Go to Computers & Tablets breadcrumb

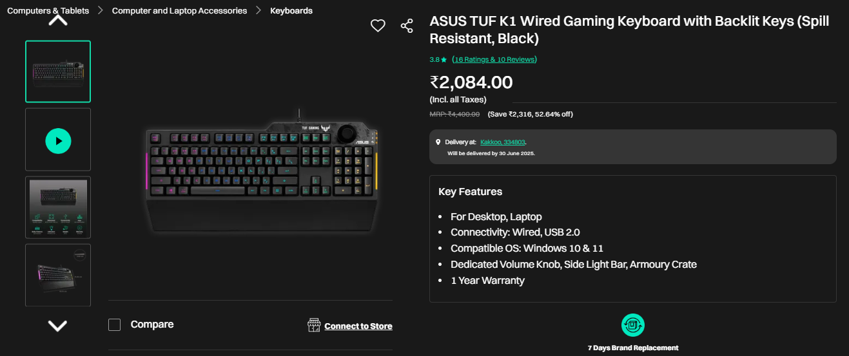click(48, 11)
